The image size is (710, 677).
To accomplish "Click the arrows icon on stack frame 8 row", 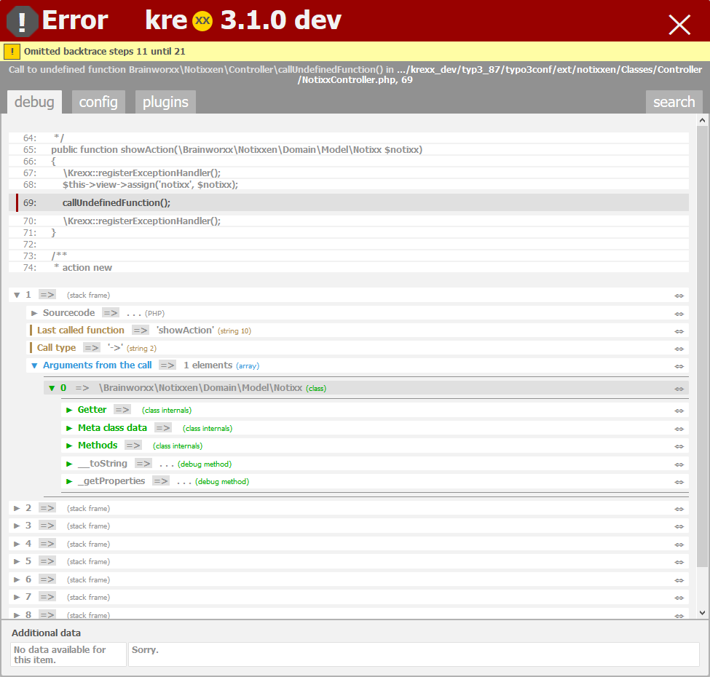I will click(x=679, y=616).
